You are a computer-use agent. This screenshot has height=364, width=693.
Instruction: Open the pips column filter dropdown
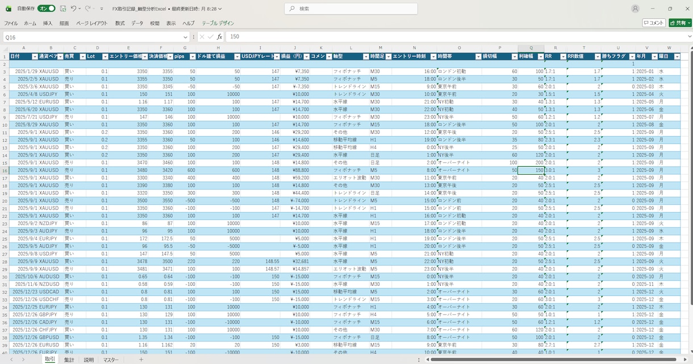tap(193, 57)
